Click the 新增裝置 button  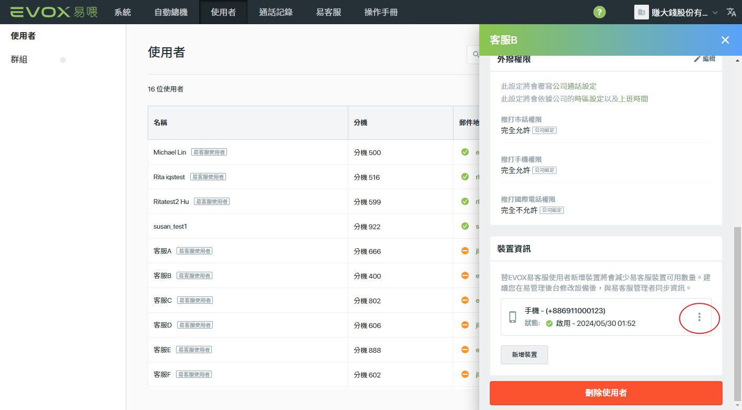point(524,355)
